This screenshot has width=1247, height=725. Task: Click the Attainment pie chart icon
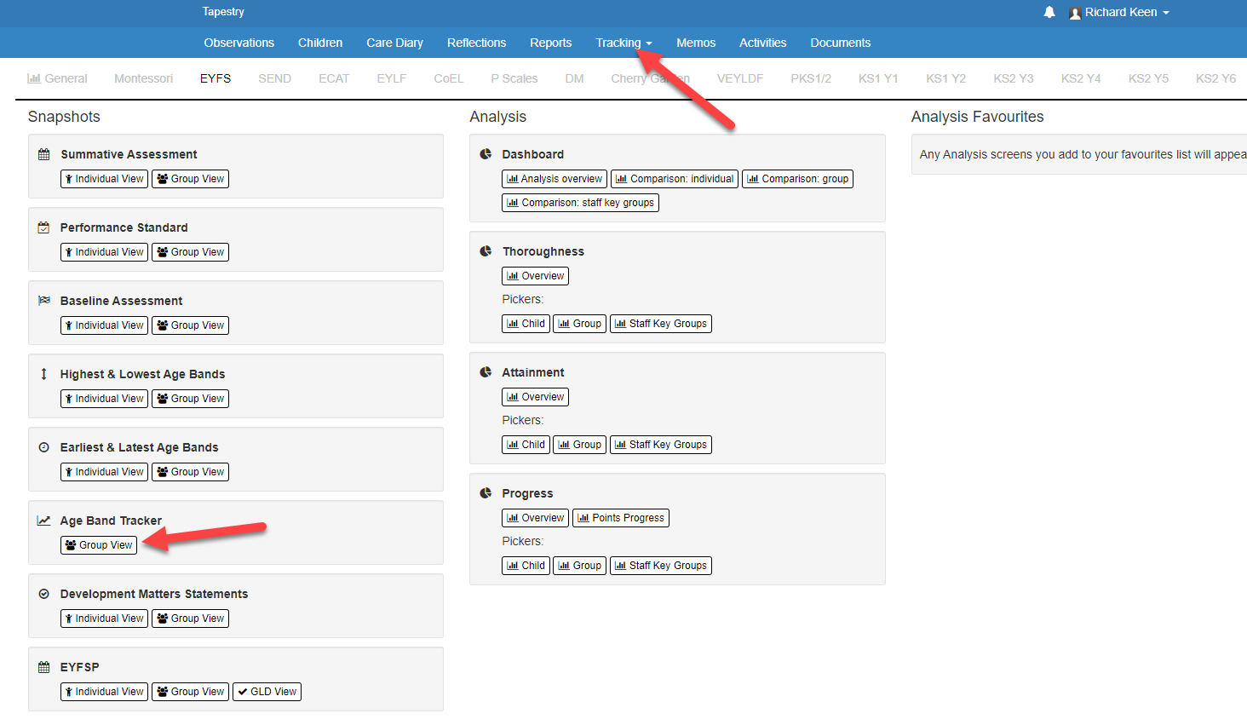[x=486, y=372]
